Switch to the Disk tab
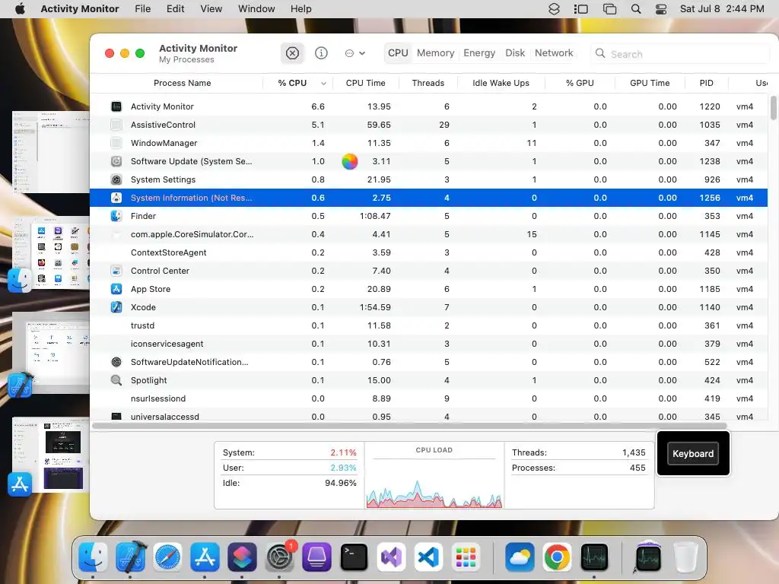The width and height of the screenshot is (779, 584). pyautogui.click(x=515, y=53)
